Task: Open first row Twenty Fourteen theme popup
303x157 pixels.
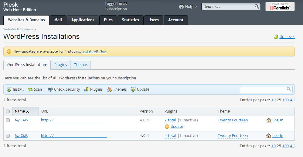Action: coord(233,120)
